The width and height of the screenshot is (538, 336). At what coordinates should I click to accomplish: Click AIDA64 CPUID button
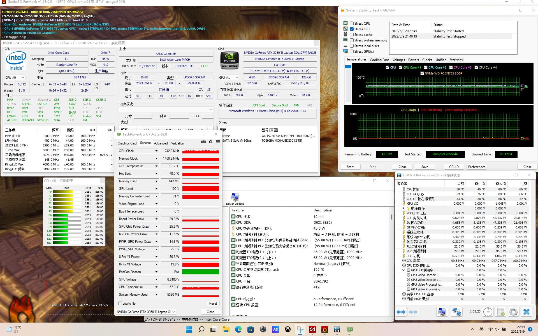pos(454,167)
